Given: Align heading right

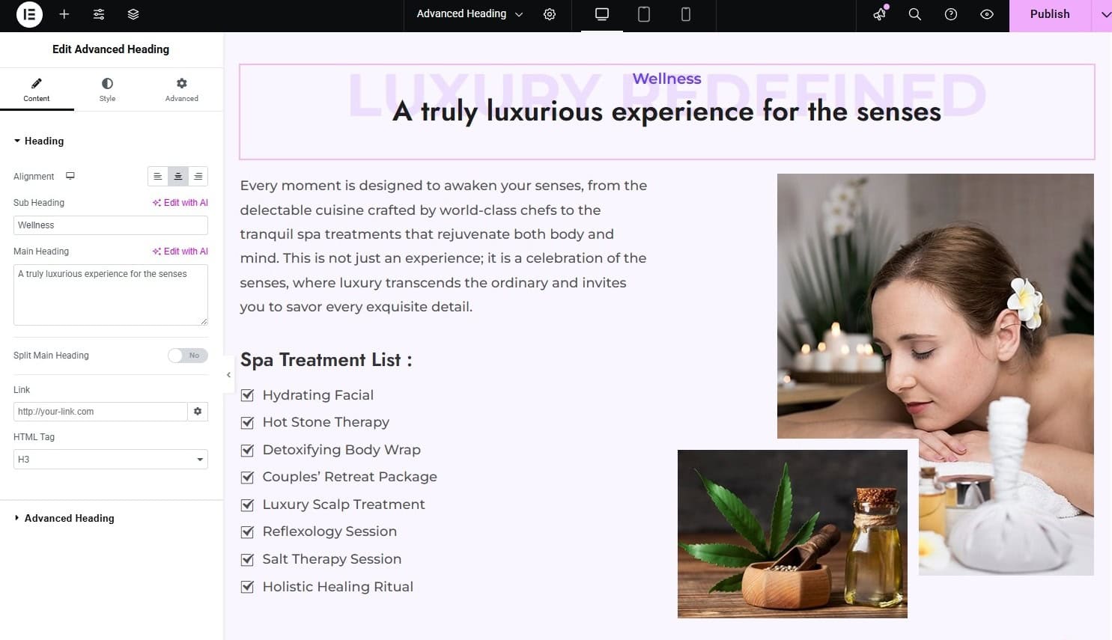Looking at the screenshot, I should pyautogui.click(x=198, y=177).
